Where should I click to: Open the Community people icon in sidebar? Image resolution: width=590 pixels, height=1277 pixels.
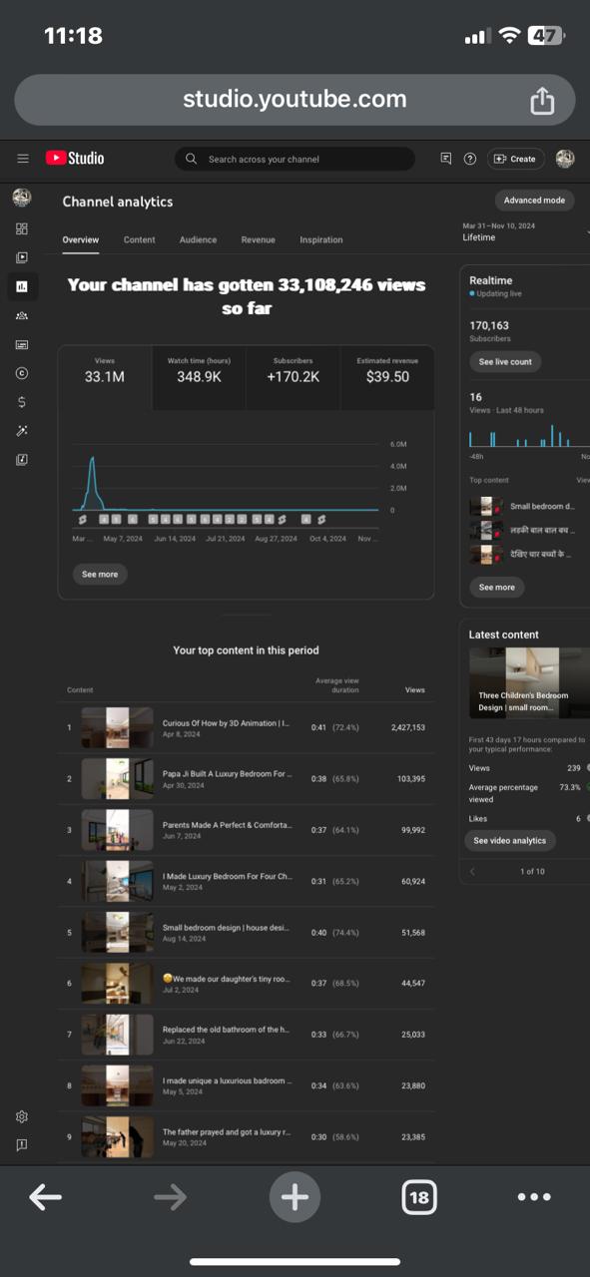[x=22, y=315]
